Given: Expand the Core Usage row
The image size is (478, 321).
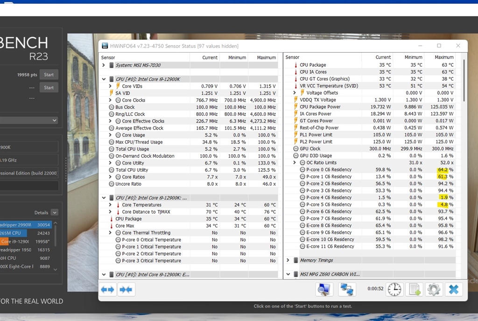Looking at the screenshot, I should point(110,135).
